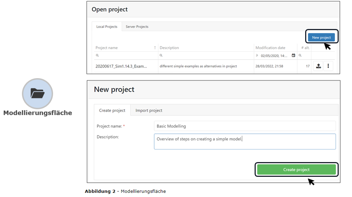Select the 20200617_Sim1.14.3_Exam... project row
The image size is (352, 197).
[x=121, y=66]
